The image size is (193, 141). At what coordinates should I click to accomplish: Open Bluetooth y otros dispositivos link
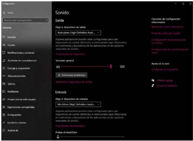[168, 27]
